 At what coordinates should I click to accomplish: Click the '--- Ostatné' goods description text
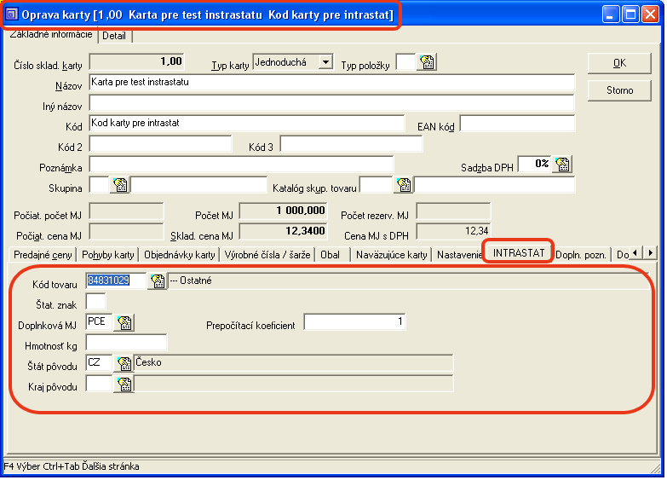coord(191,280)
